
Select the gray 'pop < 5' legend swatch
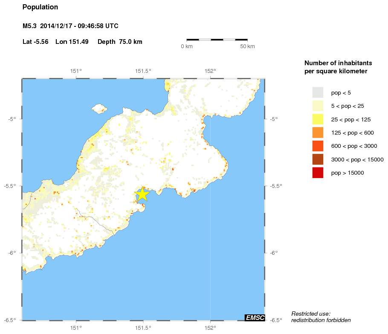click(318, 92)
